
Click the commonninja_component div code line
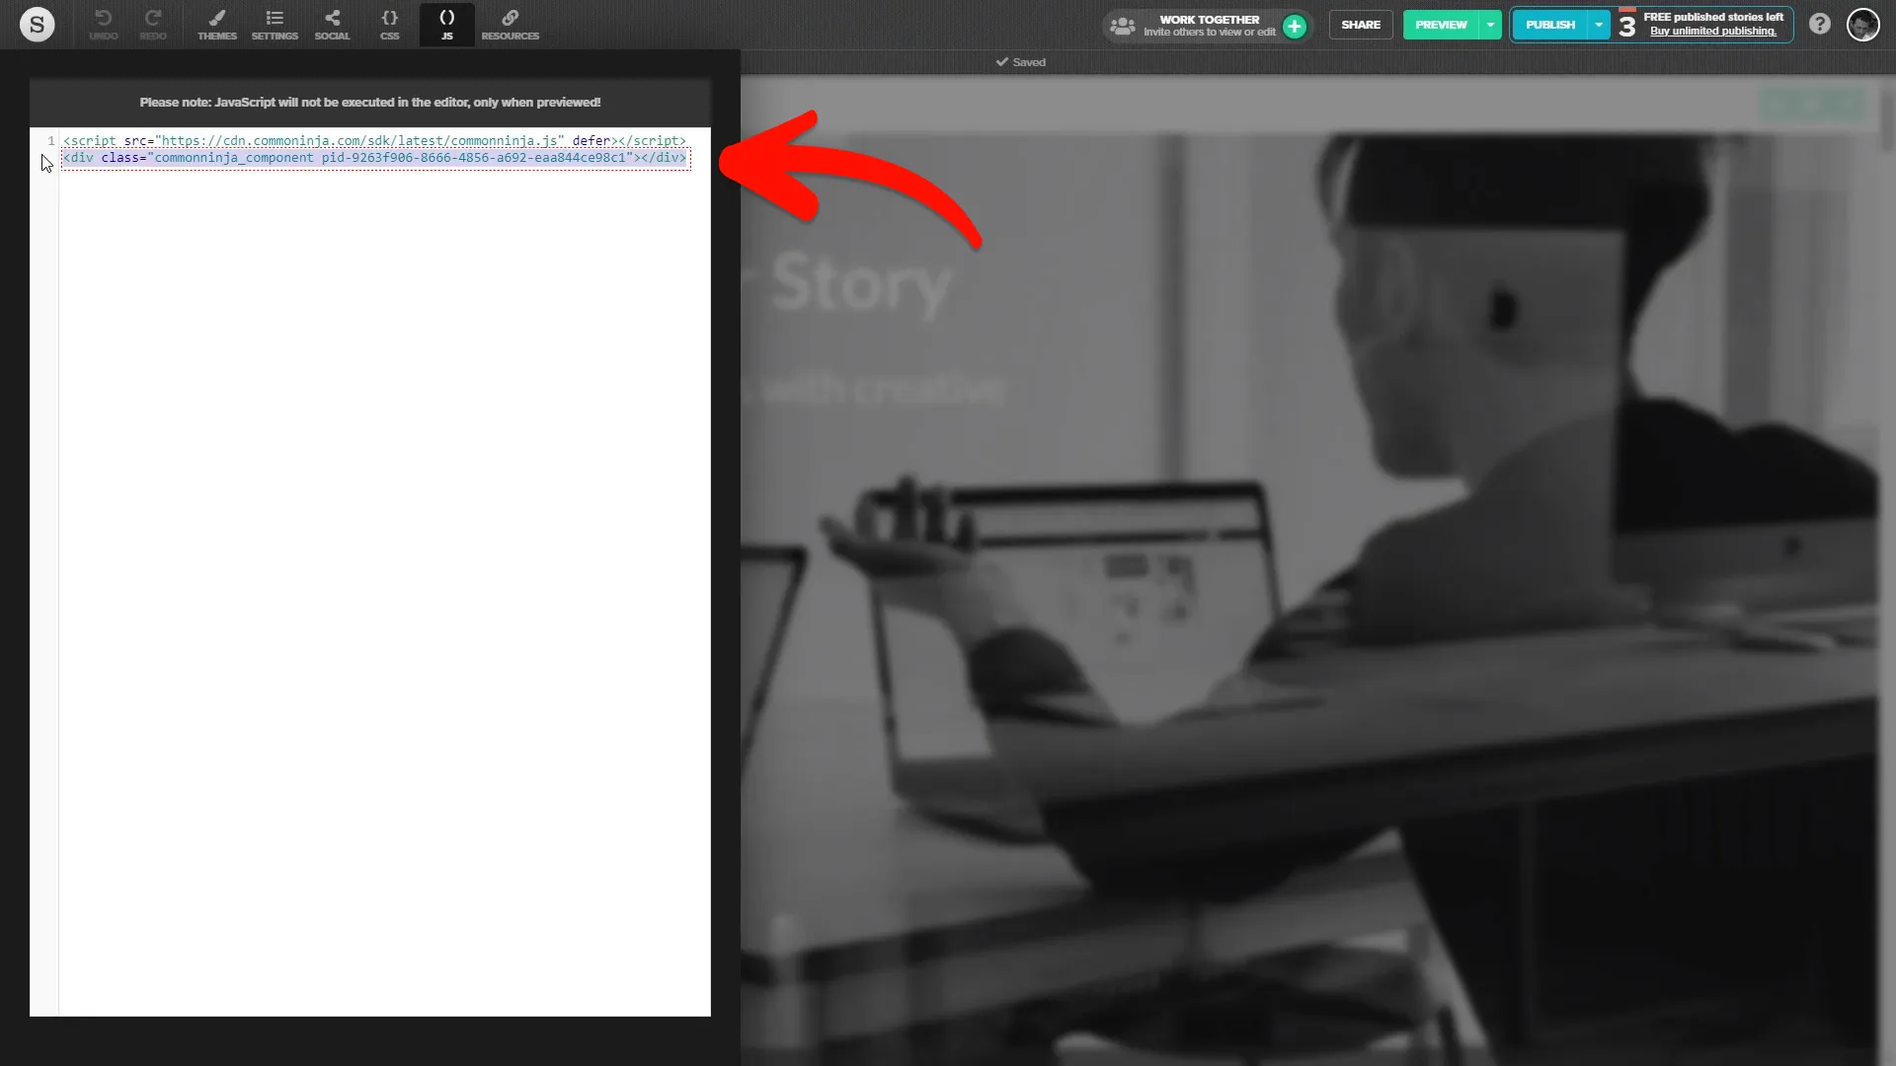coord(374,158)
